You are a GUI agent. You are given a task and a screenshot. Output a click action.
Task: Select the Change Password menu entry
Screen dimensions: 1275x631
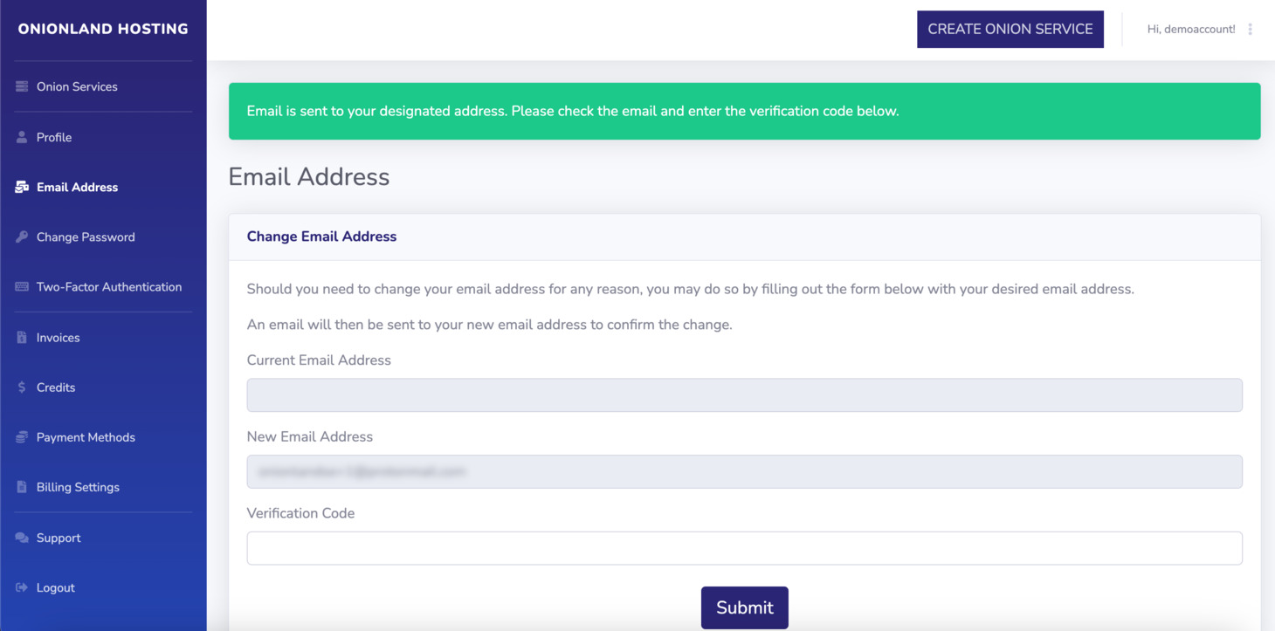[x=85, y=237]
